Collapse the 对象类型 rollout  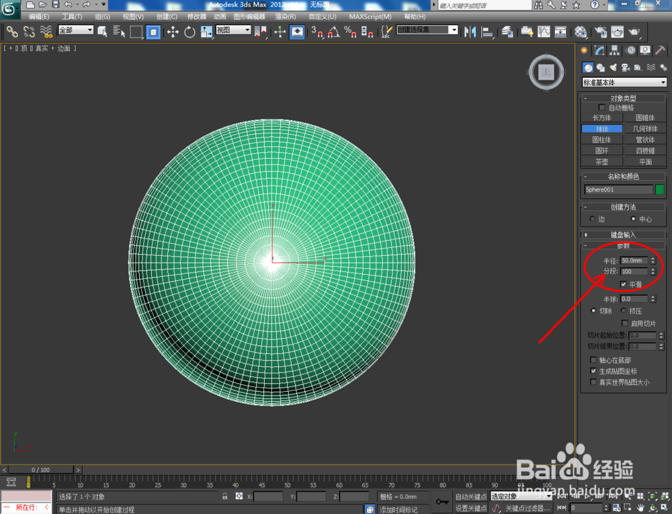click(623, 98)
